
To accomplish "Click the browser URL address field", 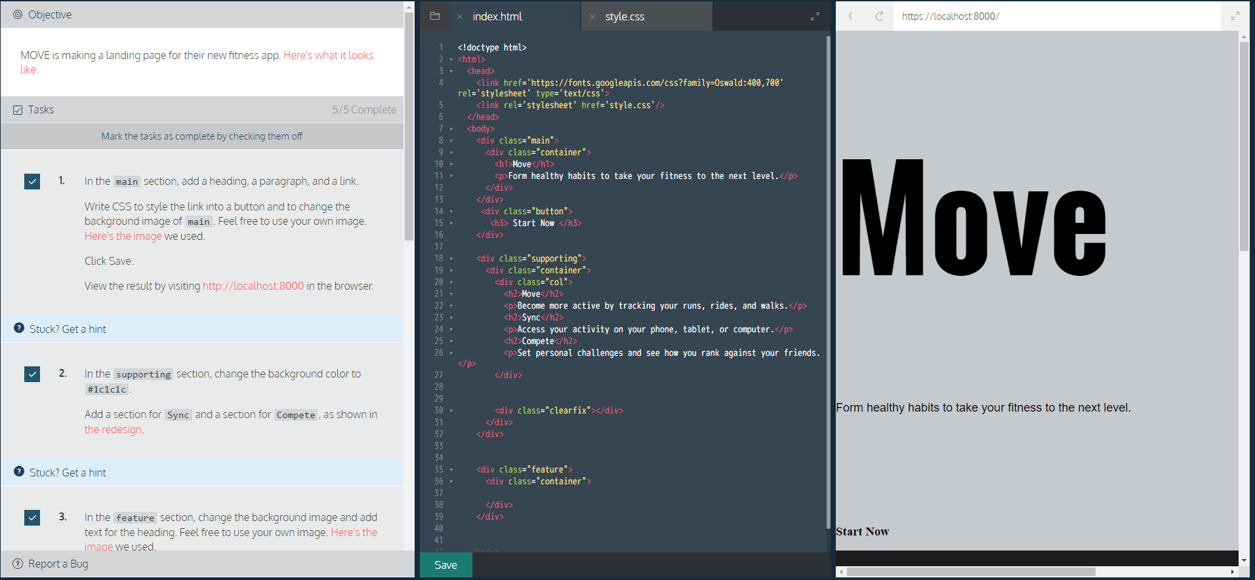I will pyautogui.click(x=1056, y=16).
